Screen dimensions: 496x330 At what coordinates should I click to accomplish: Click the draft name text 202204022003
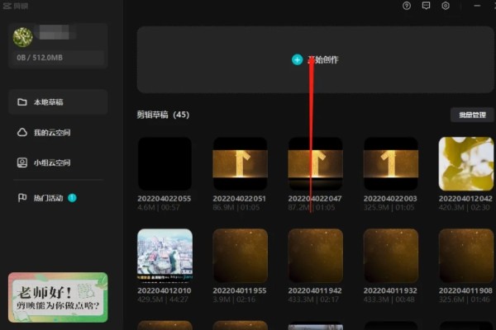pos(390,199)
